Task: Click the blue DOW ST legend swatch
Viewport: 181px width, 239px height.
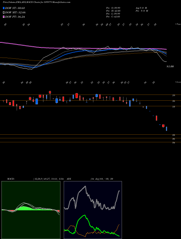Action: tap(4, 8)
